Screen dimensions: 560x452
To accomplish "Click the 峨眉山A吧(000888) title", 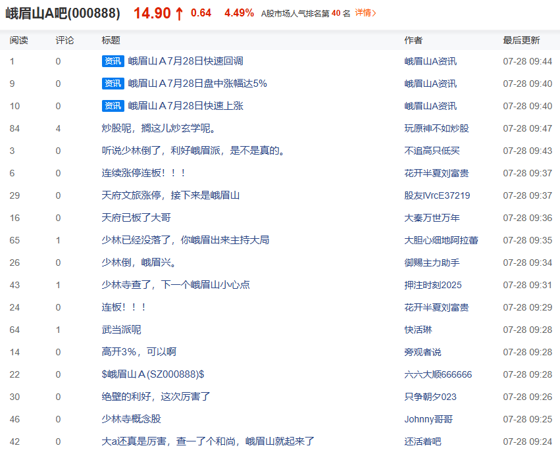I will 63,13.
